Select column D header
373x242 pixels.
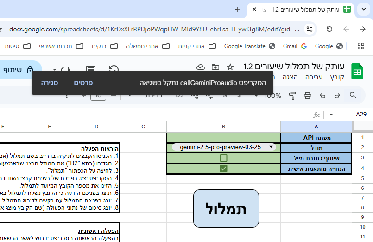96,127
